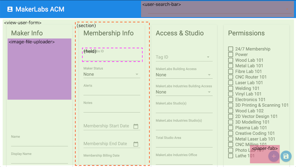
Task: Toggle the Wood Lab 101 checkbox
Action: click(231, 60)
